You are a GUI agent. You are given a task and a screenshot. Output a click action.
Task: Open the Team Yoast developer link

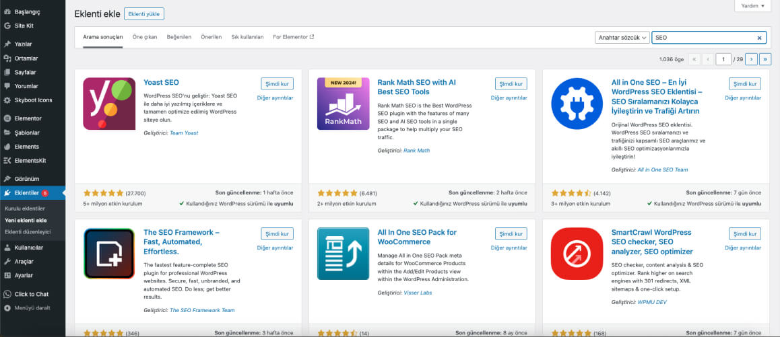pyautogui.click(x=184, y=133)
